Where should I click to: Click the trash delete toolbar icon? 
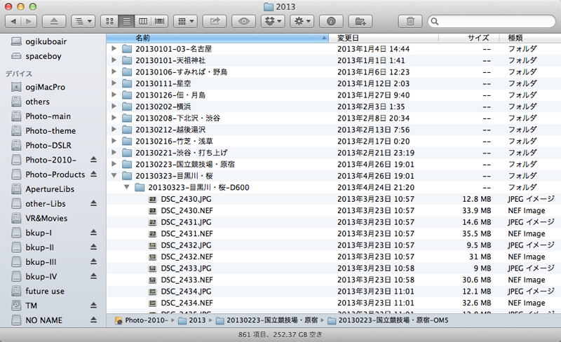coord(410,21)
